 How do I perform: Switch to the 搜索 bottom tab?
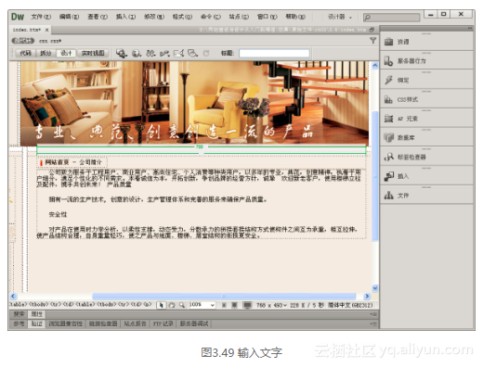[20, 314]
